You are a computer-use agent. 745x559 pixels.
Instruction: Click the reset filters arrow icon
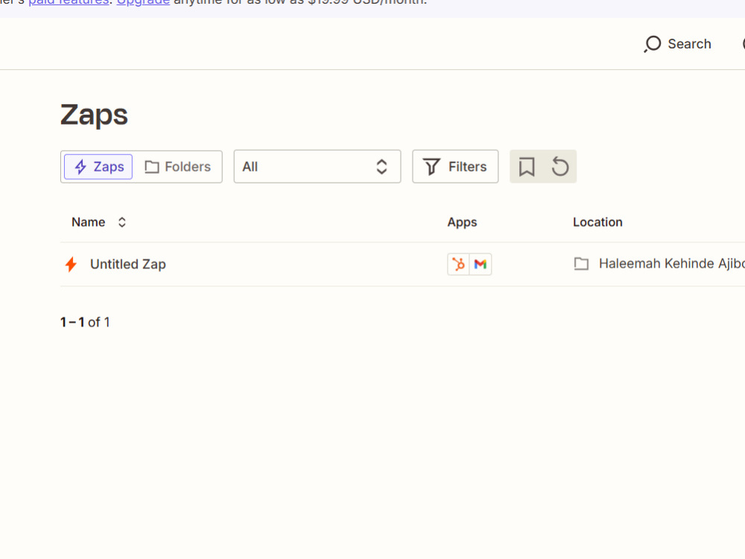click(x=560, y=167)
